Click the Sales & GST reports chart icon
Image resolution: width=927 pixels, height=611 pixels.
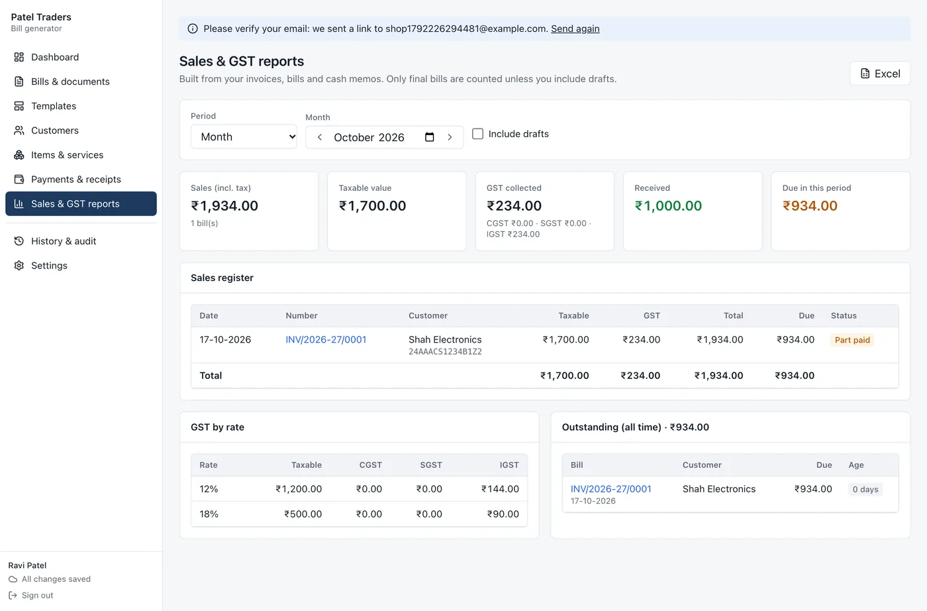click(19, 204)
